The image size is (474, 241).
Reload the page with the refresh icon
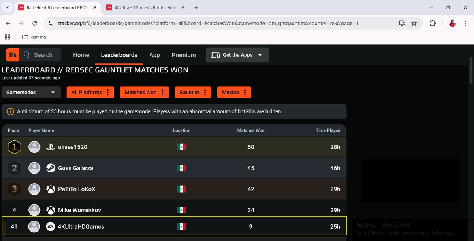tap(35, 23)
